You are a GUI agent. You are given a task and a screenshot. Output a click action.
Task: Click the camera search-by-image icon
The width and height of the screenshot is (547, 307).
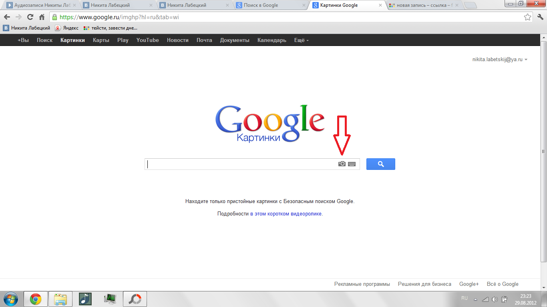(x=342, y=164)
